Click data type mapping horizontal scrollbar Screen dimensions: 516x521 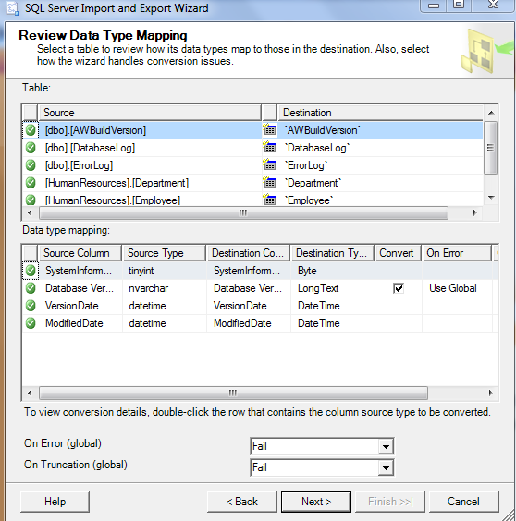tap(233, 394)
